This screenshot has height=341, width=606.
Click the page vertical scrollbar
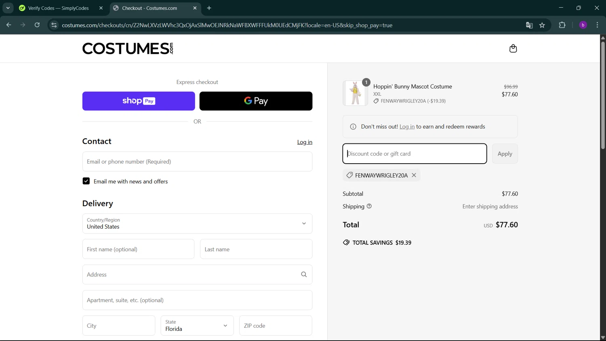pos(603,95)
